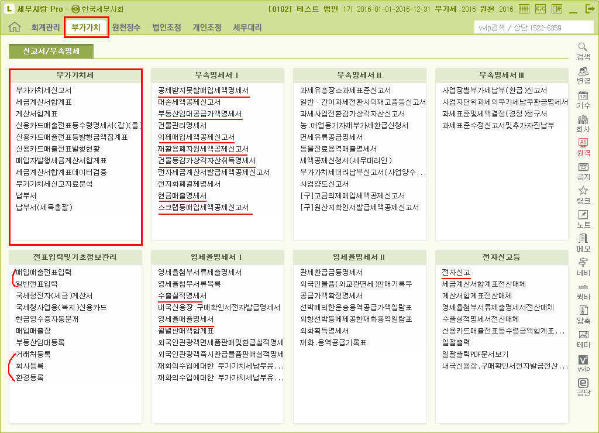Open the 공단 sidebar icon
This screenshot has height=433, width=599.
tap(583, 387)
